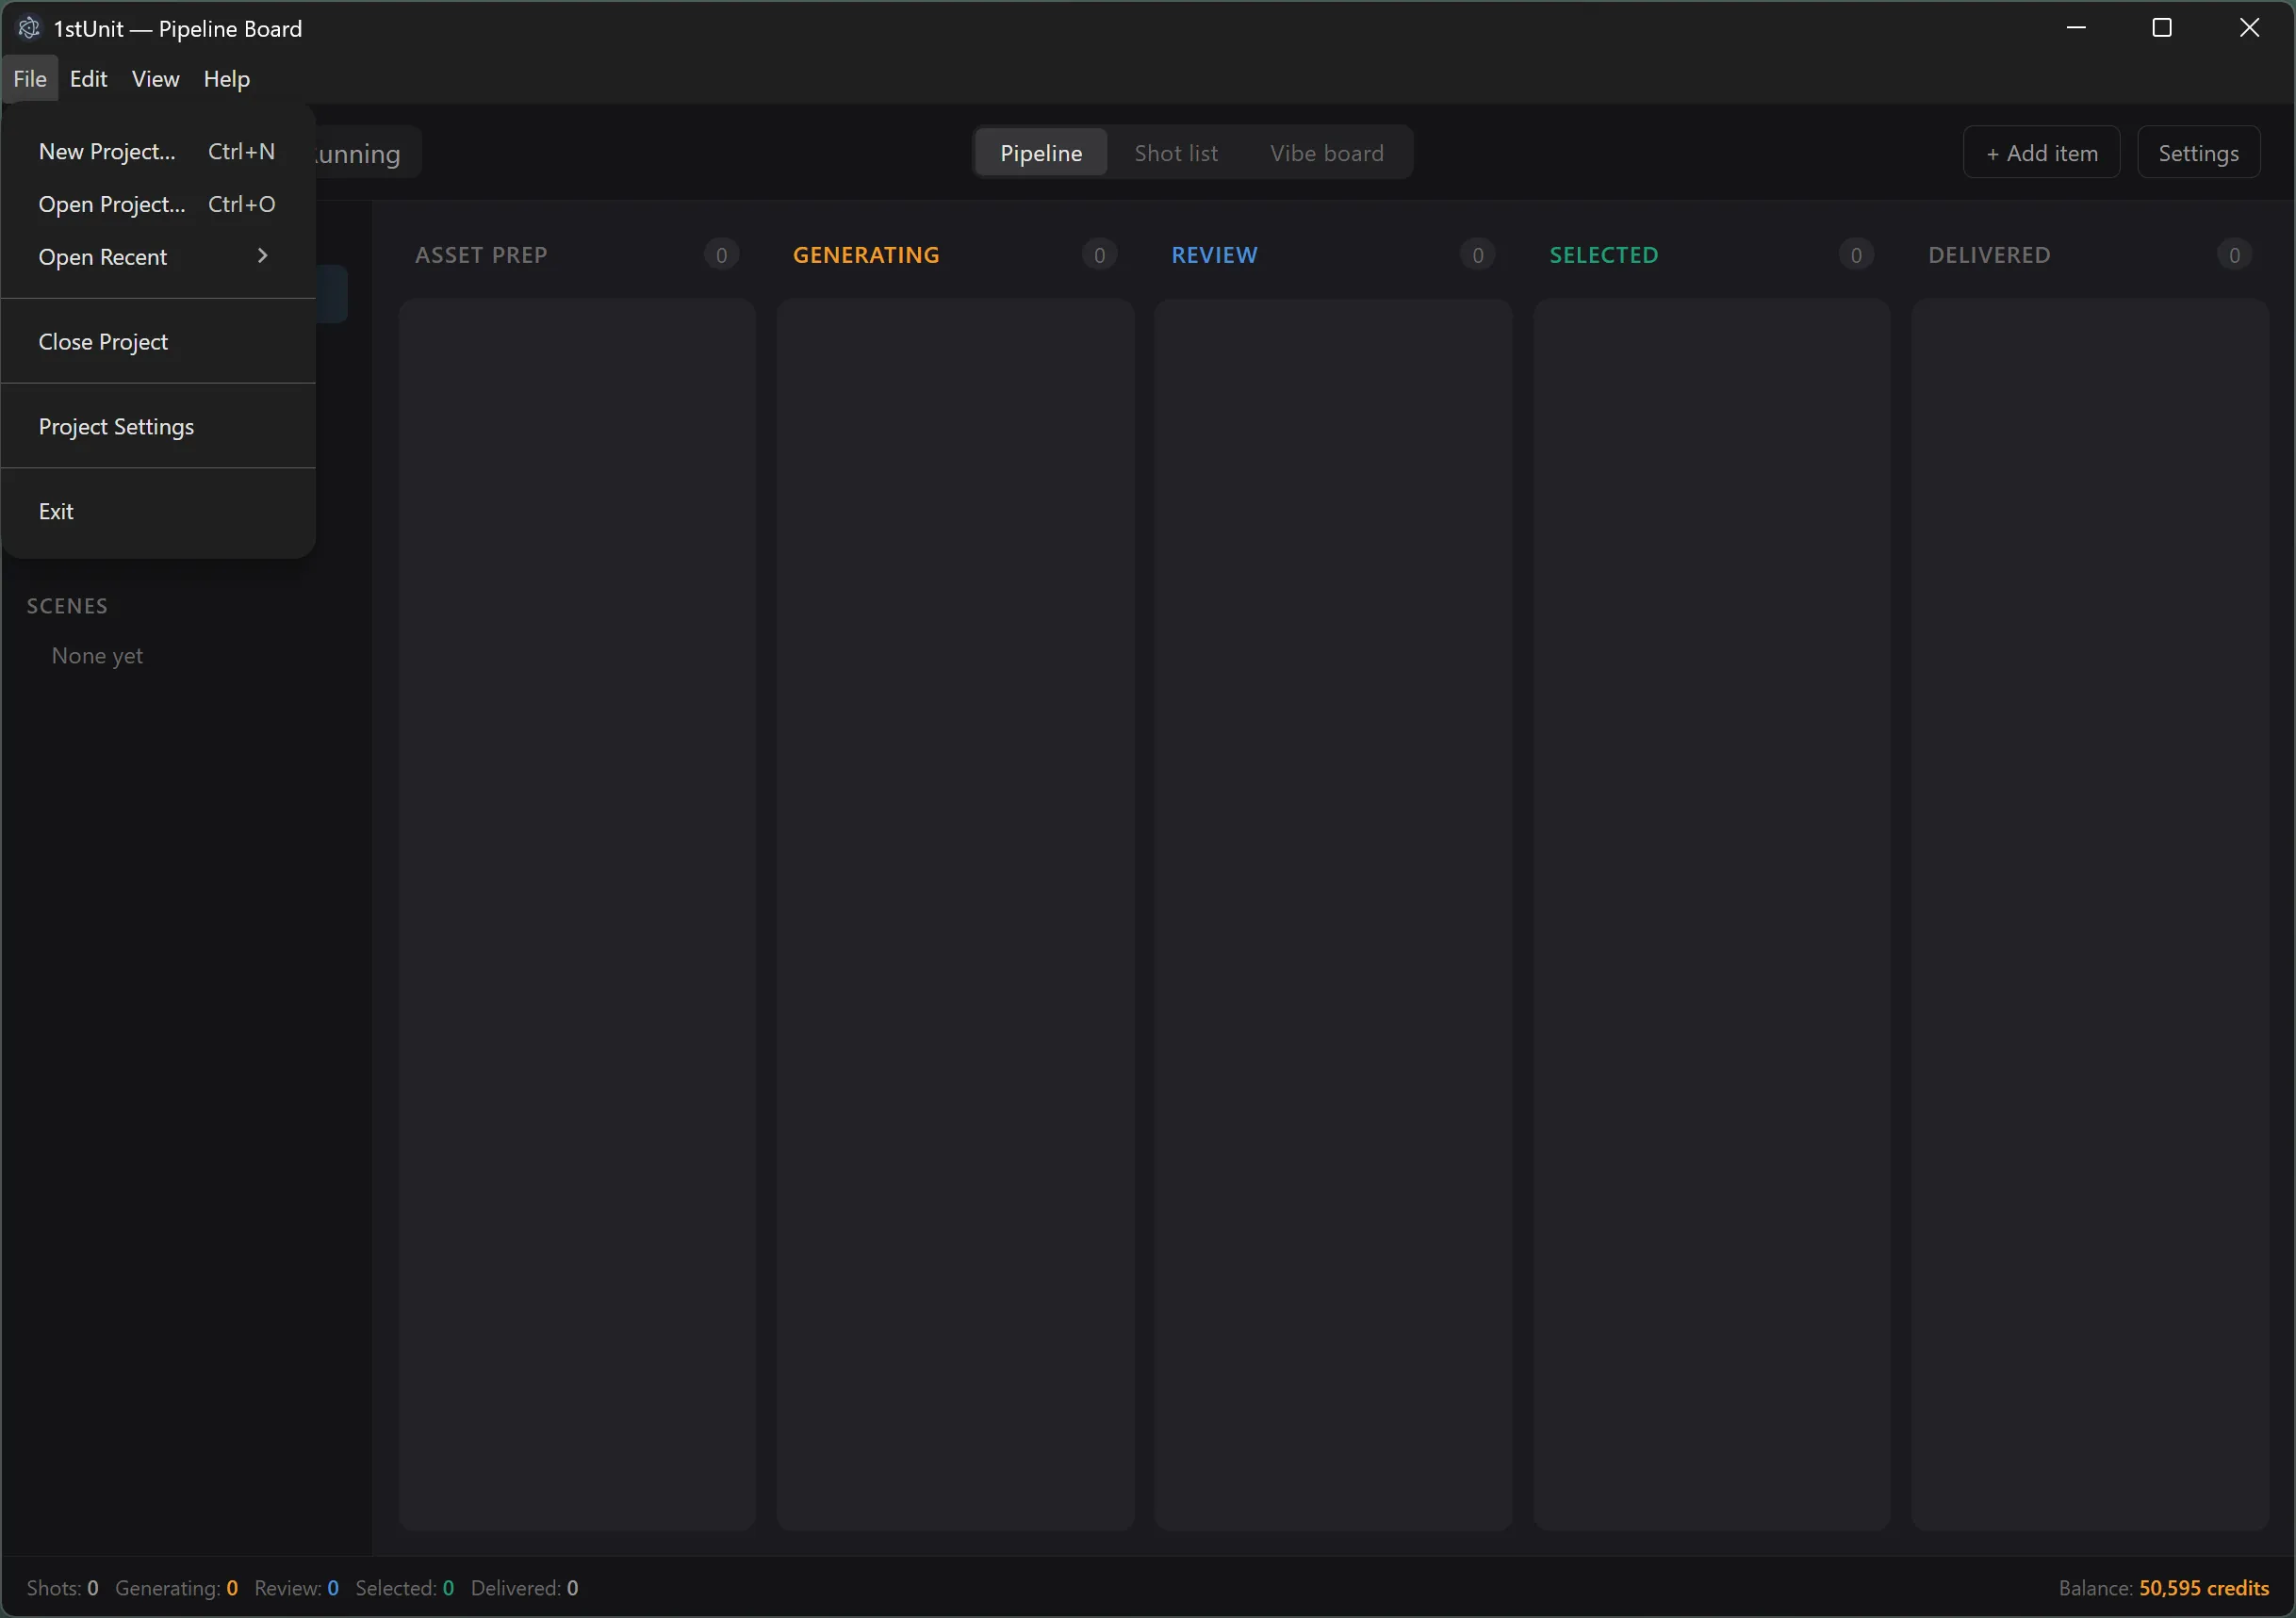
Task: Click the Balance 50,595 credits readout
Action: (2163, 1588)
